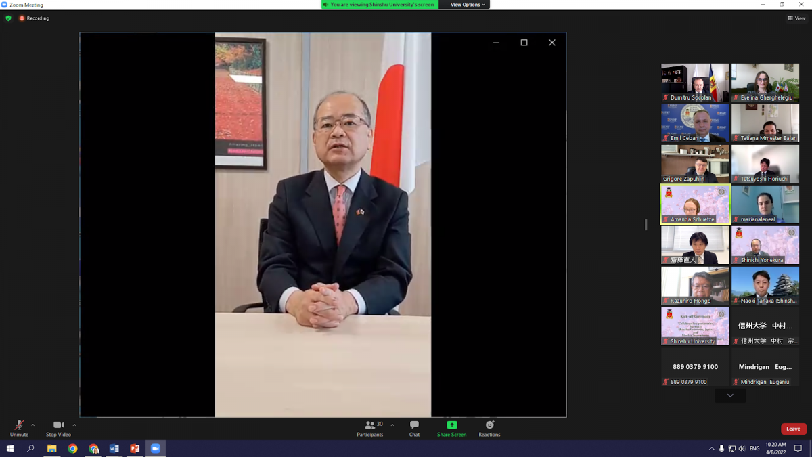This screenshot has width=812, height=457.
Task: Click the red Recording indicator icon
Action: click(x=22, y=18)
